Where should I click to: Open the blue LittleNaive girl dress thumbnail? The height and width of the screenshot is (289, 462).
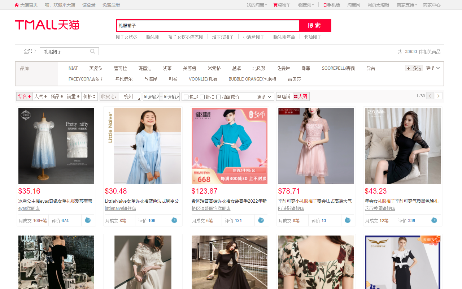pyautogui.click(x=143, y=146)
